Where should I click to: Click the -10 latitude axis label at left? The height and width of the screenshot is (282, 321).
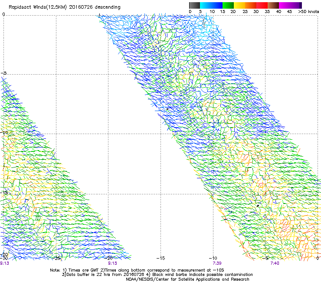click(4, 132)
